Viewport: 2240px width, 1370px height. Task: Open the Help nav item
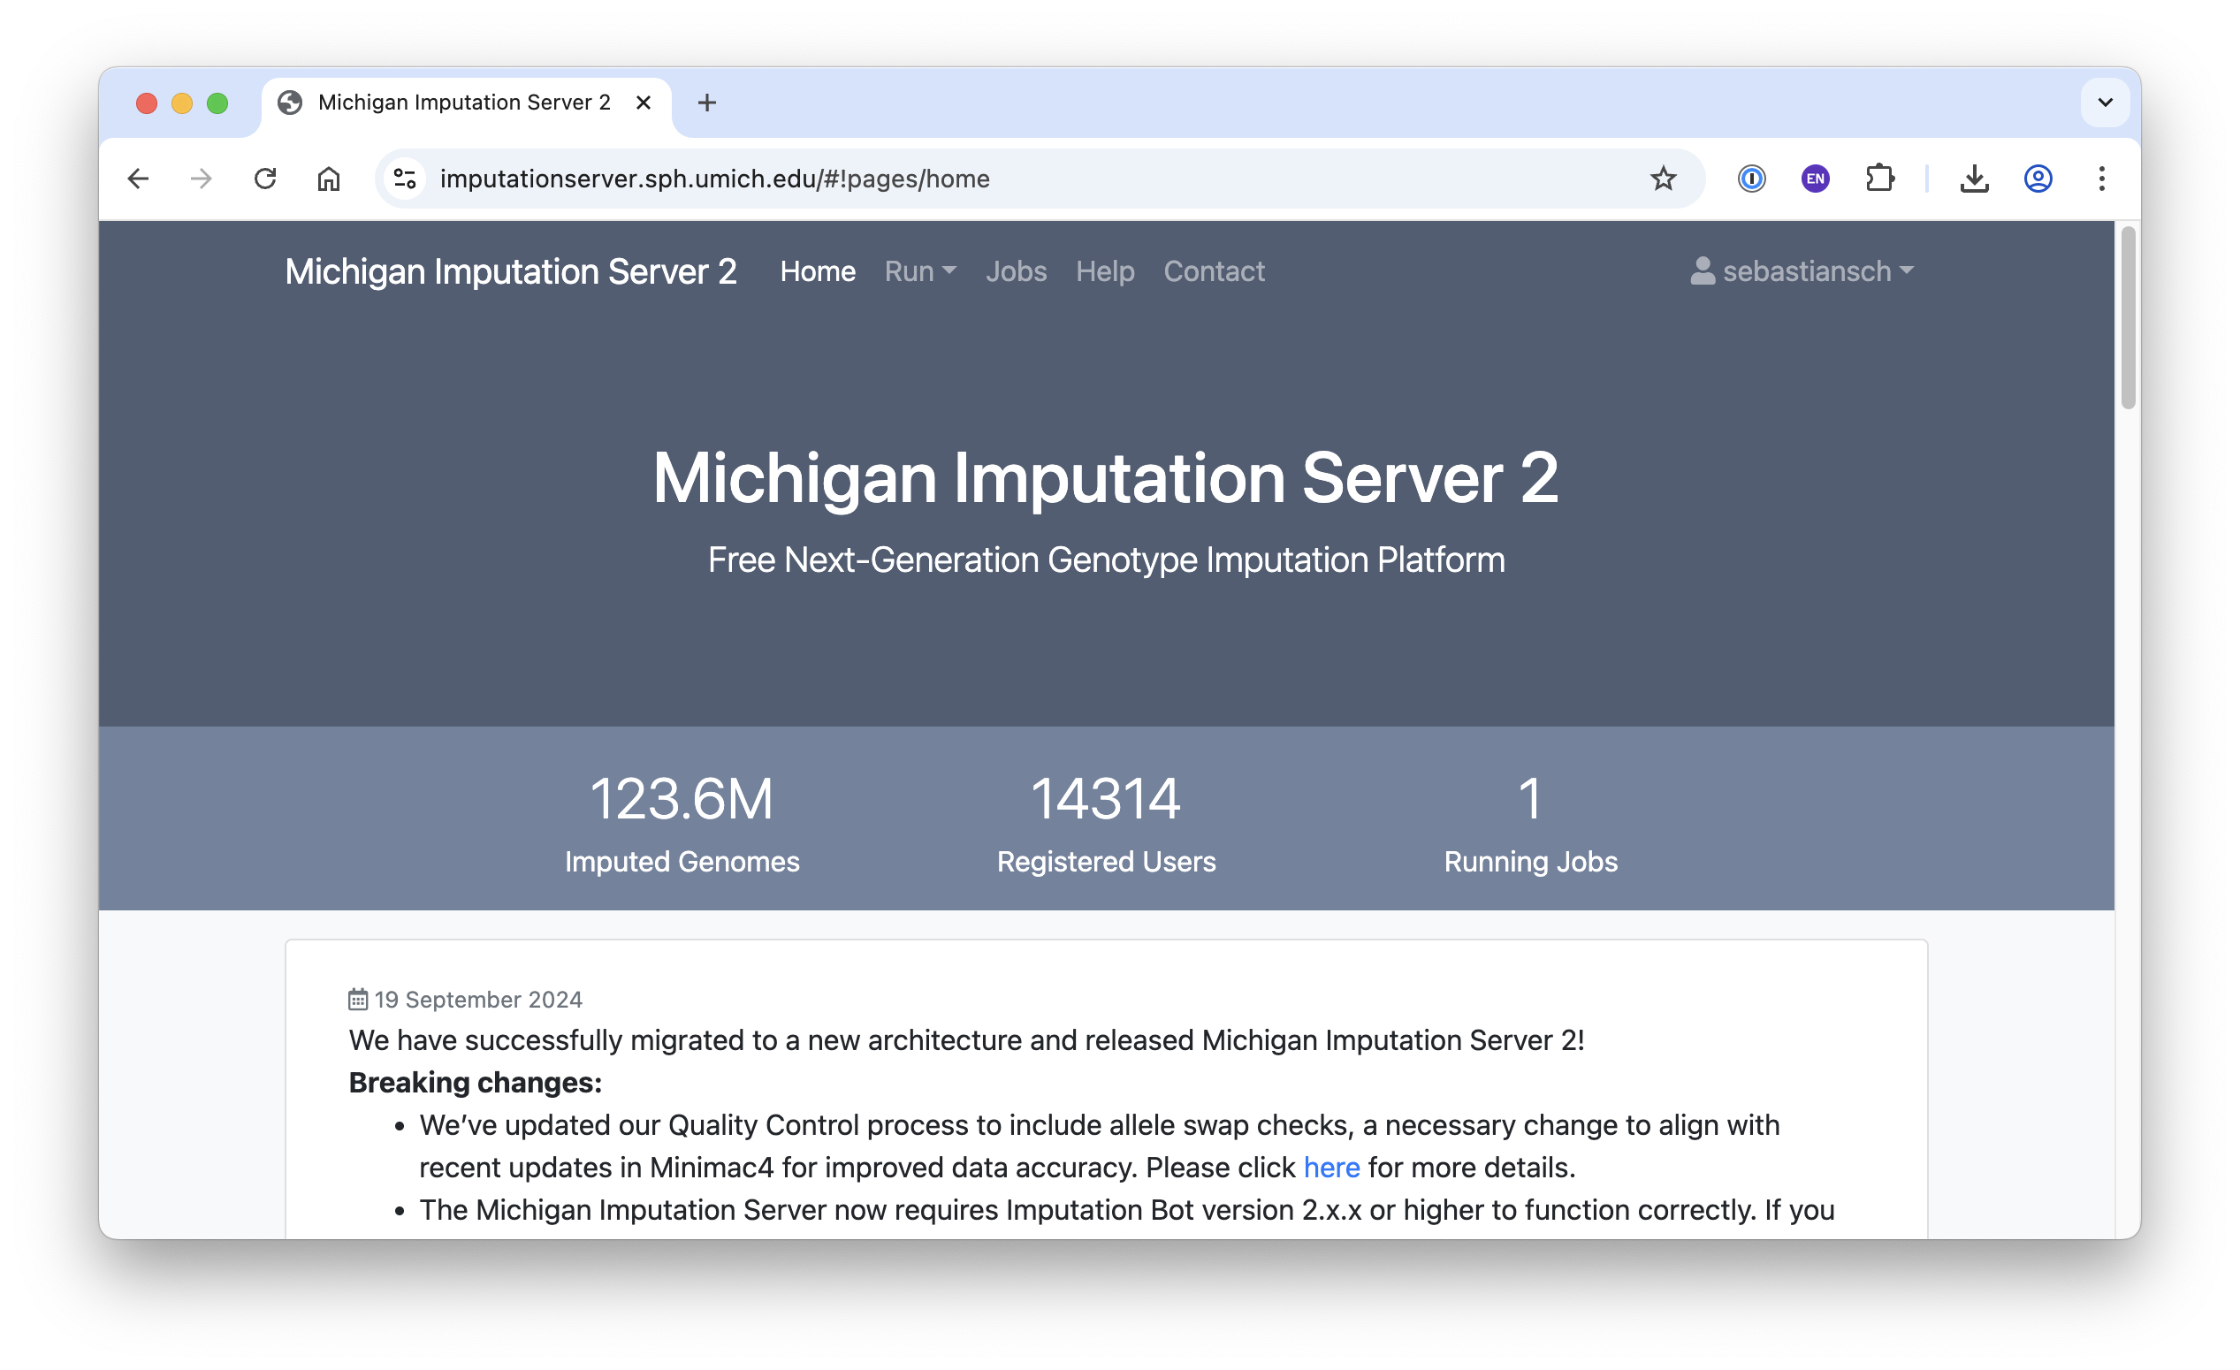coord(1105,271)
